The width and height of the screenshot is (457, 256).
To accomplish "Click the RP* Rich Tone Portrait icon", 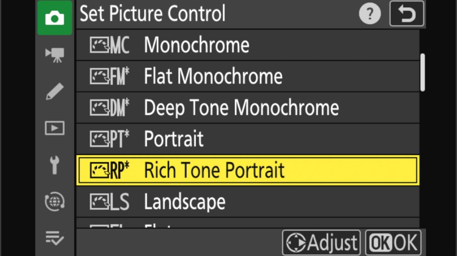I will click(109, 171).
